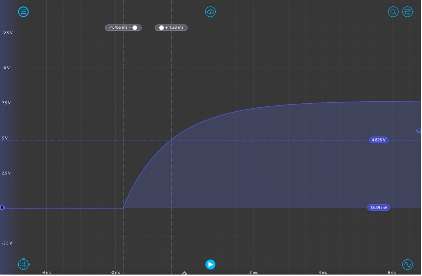This screenshot has height=276, width=422.
Task: Open the sliders settings panel
Action: pos(407,12)
